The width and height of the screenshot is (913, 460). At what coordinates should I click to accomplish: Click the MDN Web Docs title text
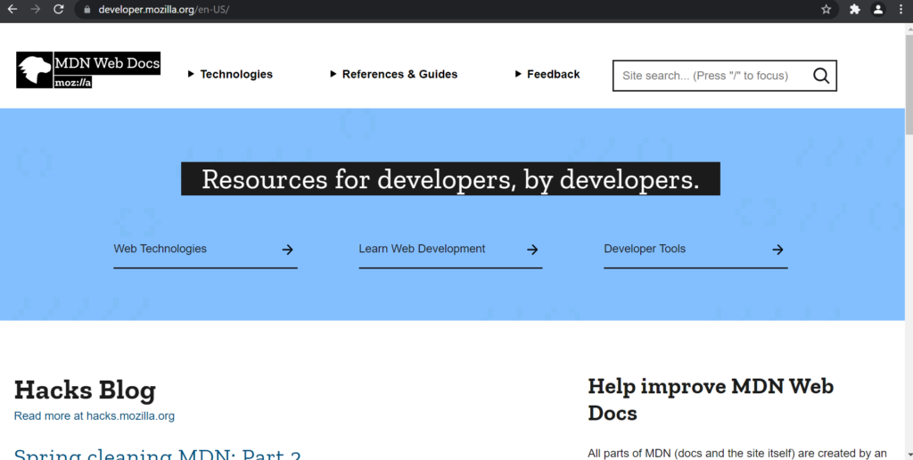pyautogui.click(x=107, y=63)
